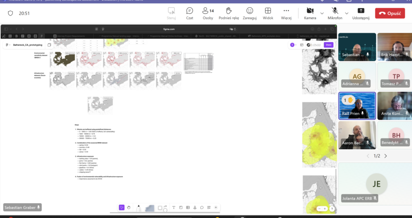
Task: Open the Czat chat panel
Action: (190, 13)
